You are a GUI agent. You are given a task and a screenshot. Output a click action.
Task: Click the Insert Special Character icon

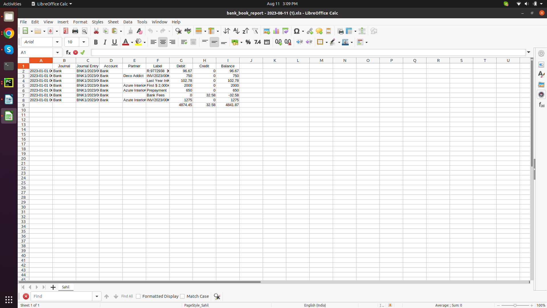297,31
